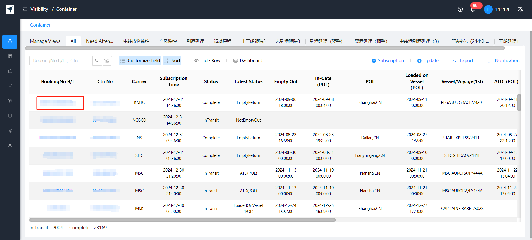Switch to the Need Atten... view tab
532x240 pixels.
[100, 41]
